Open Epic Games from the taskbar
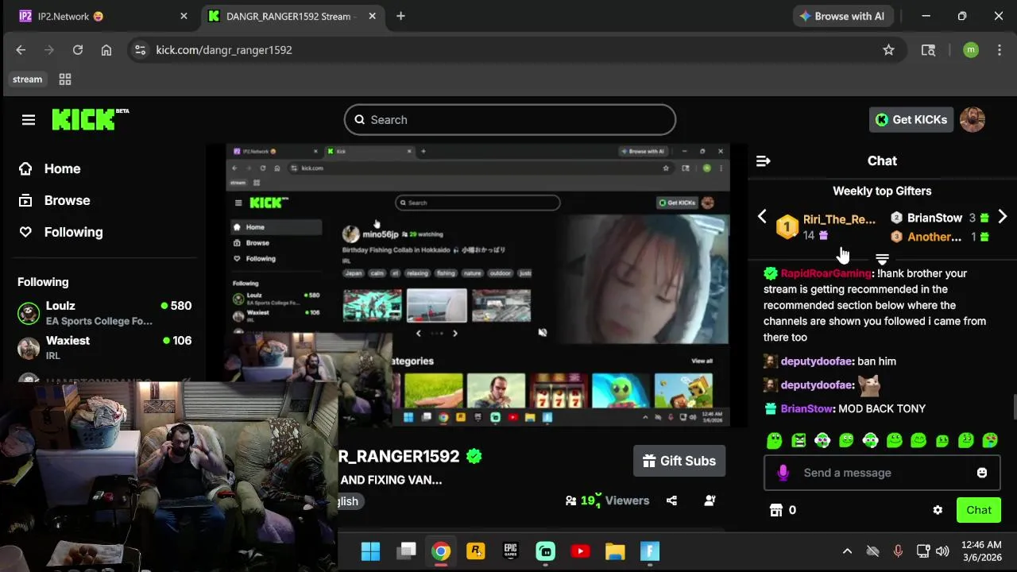 (x=511, y=551)
